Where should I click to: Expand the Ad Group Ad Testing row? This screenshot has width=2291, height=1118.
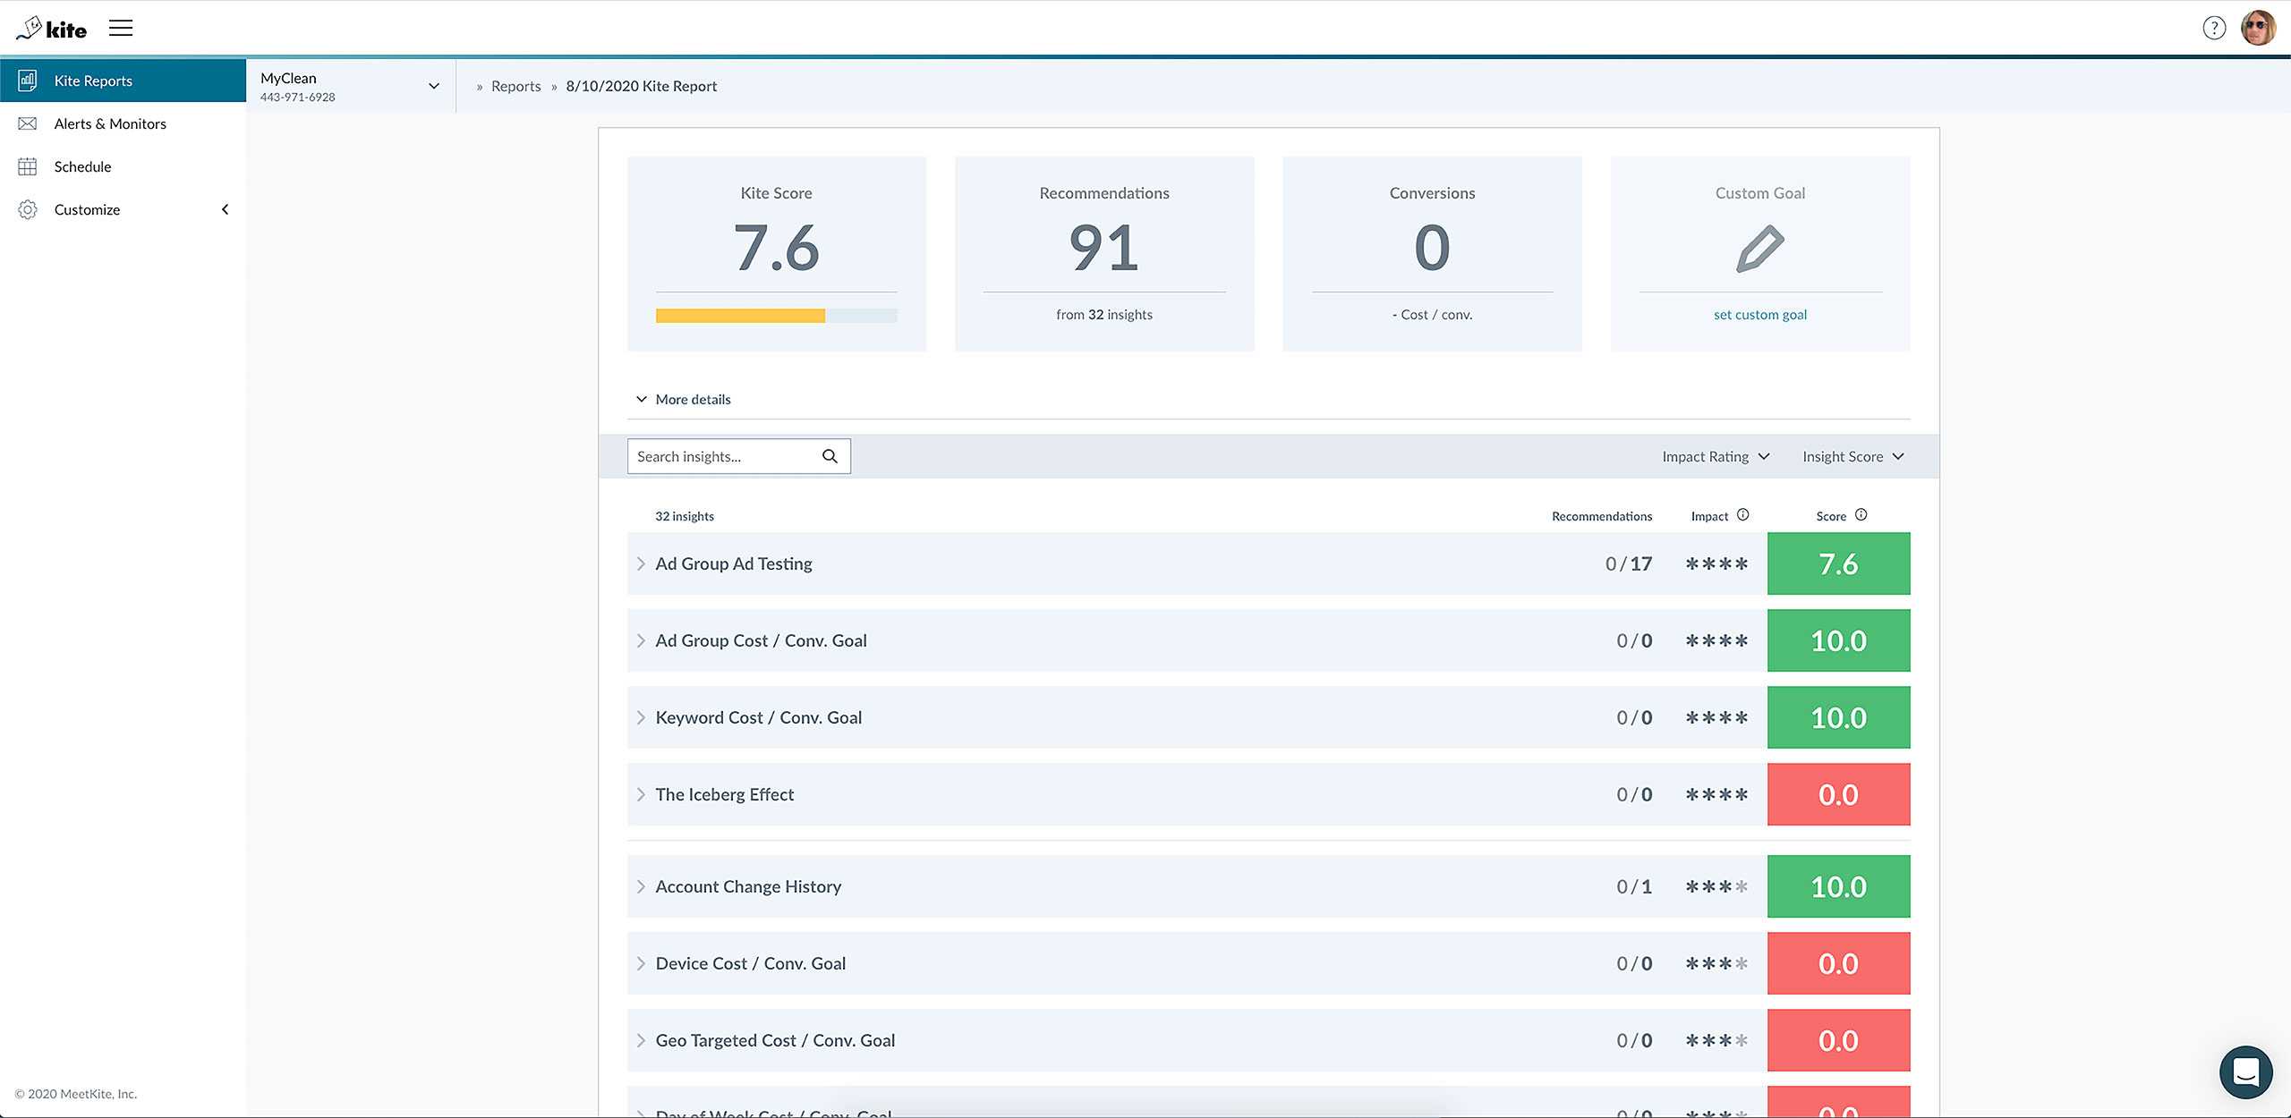coord(640,563)
